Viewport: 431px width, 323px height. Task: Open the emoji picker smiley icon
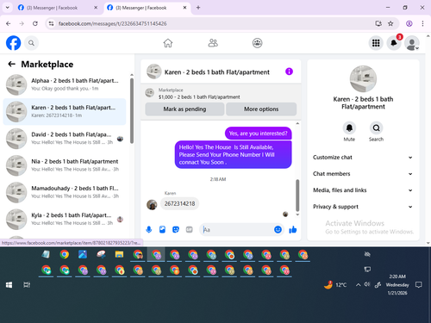click(278, 230)
